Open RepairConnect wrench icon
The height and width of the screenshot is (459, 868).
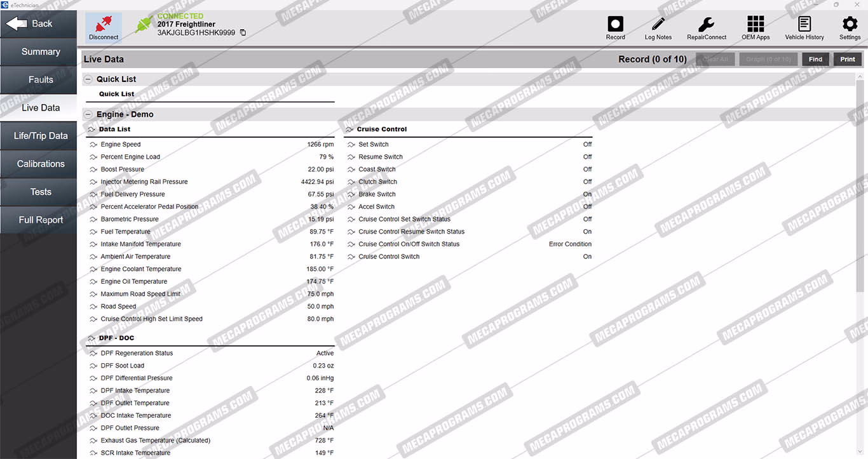(x=706, y=24)
